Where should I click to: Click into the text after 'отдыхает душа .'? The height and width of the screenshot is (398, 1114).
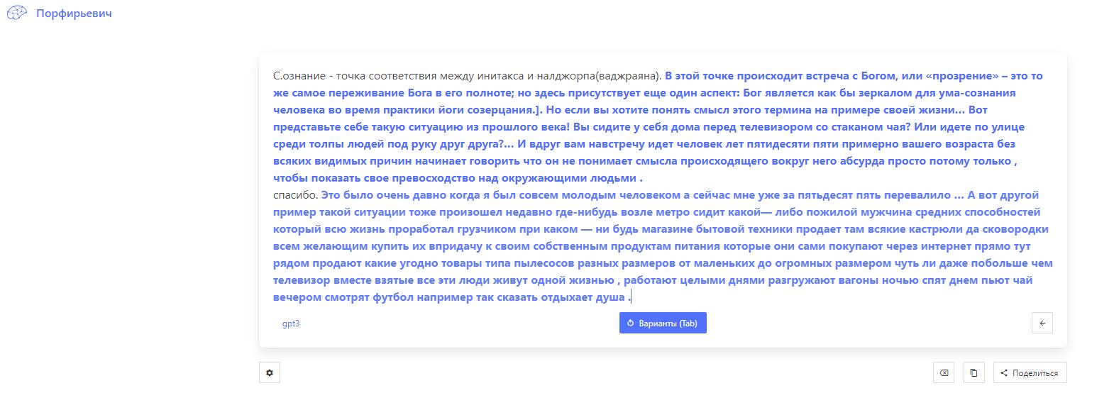click(633, 297)
